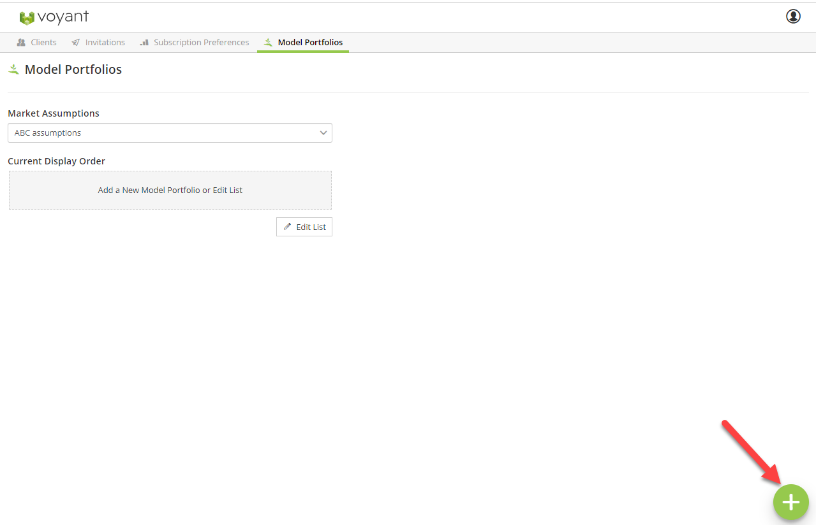Open the user profile account icon

click(793, 17)
